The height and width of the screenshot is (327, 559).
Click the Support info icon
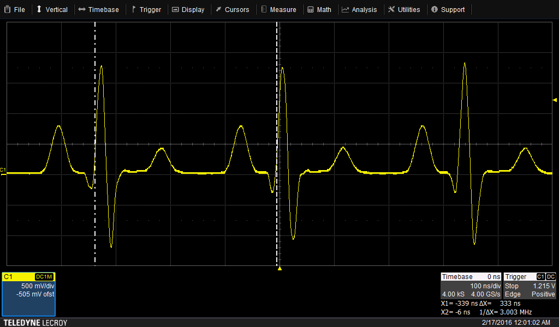(435, 9)
